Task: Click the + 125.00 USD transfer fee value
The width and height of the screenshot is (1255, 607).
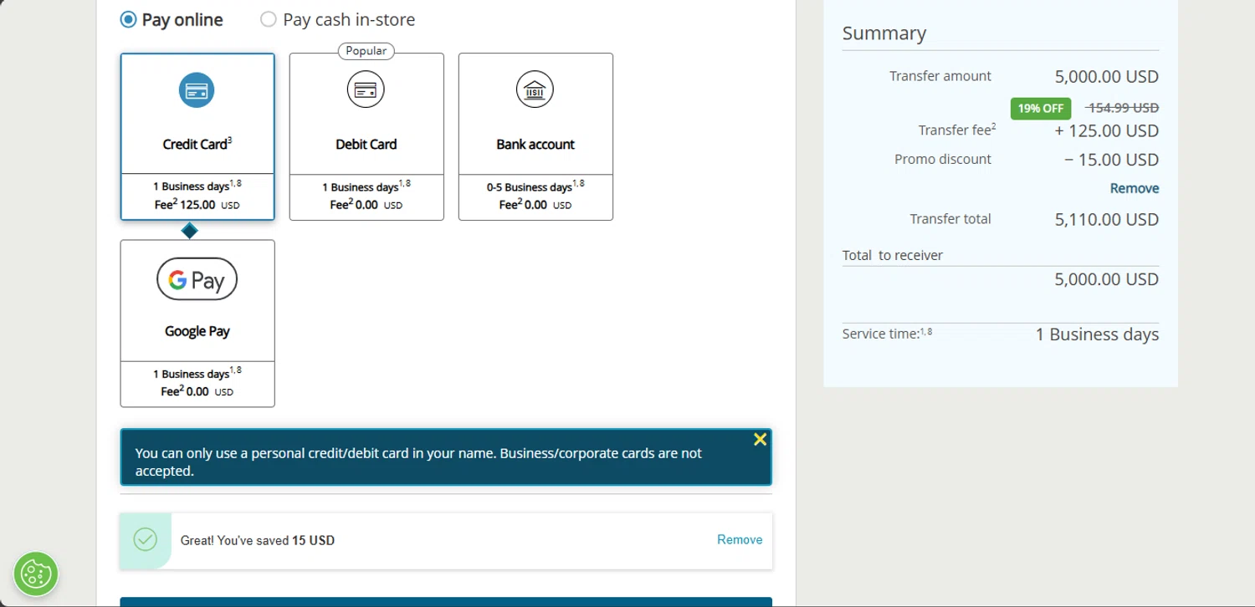Action: [1106, 131]
